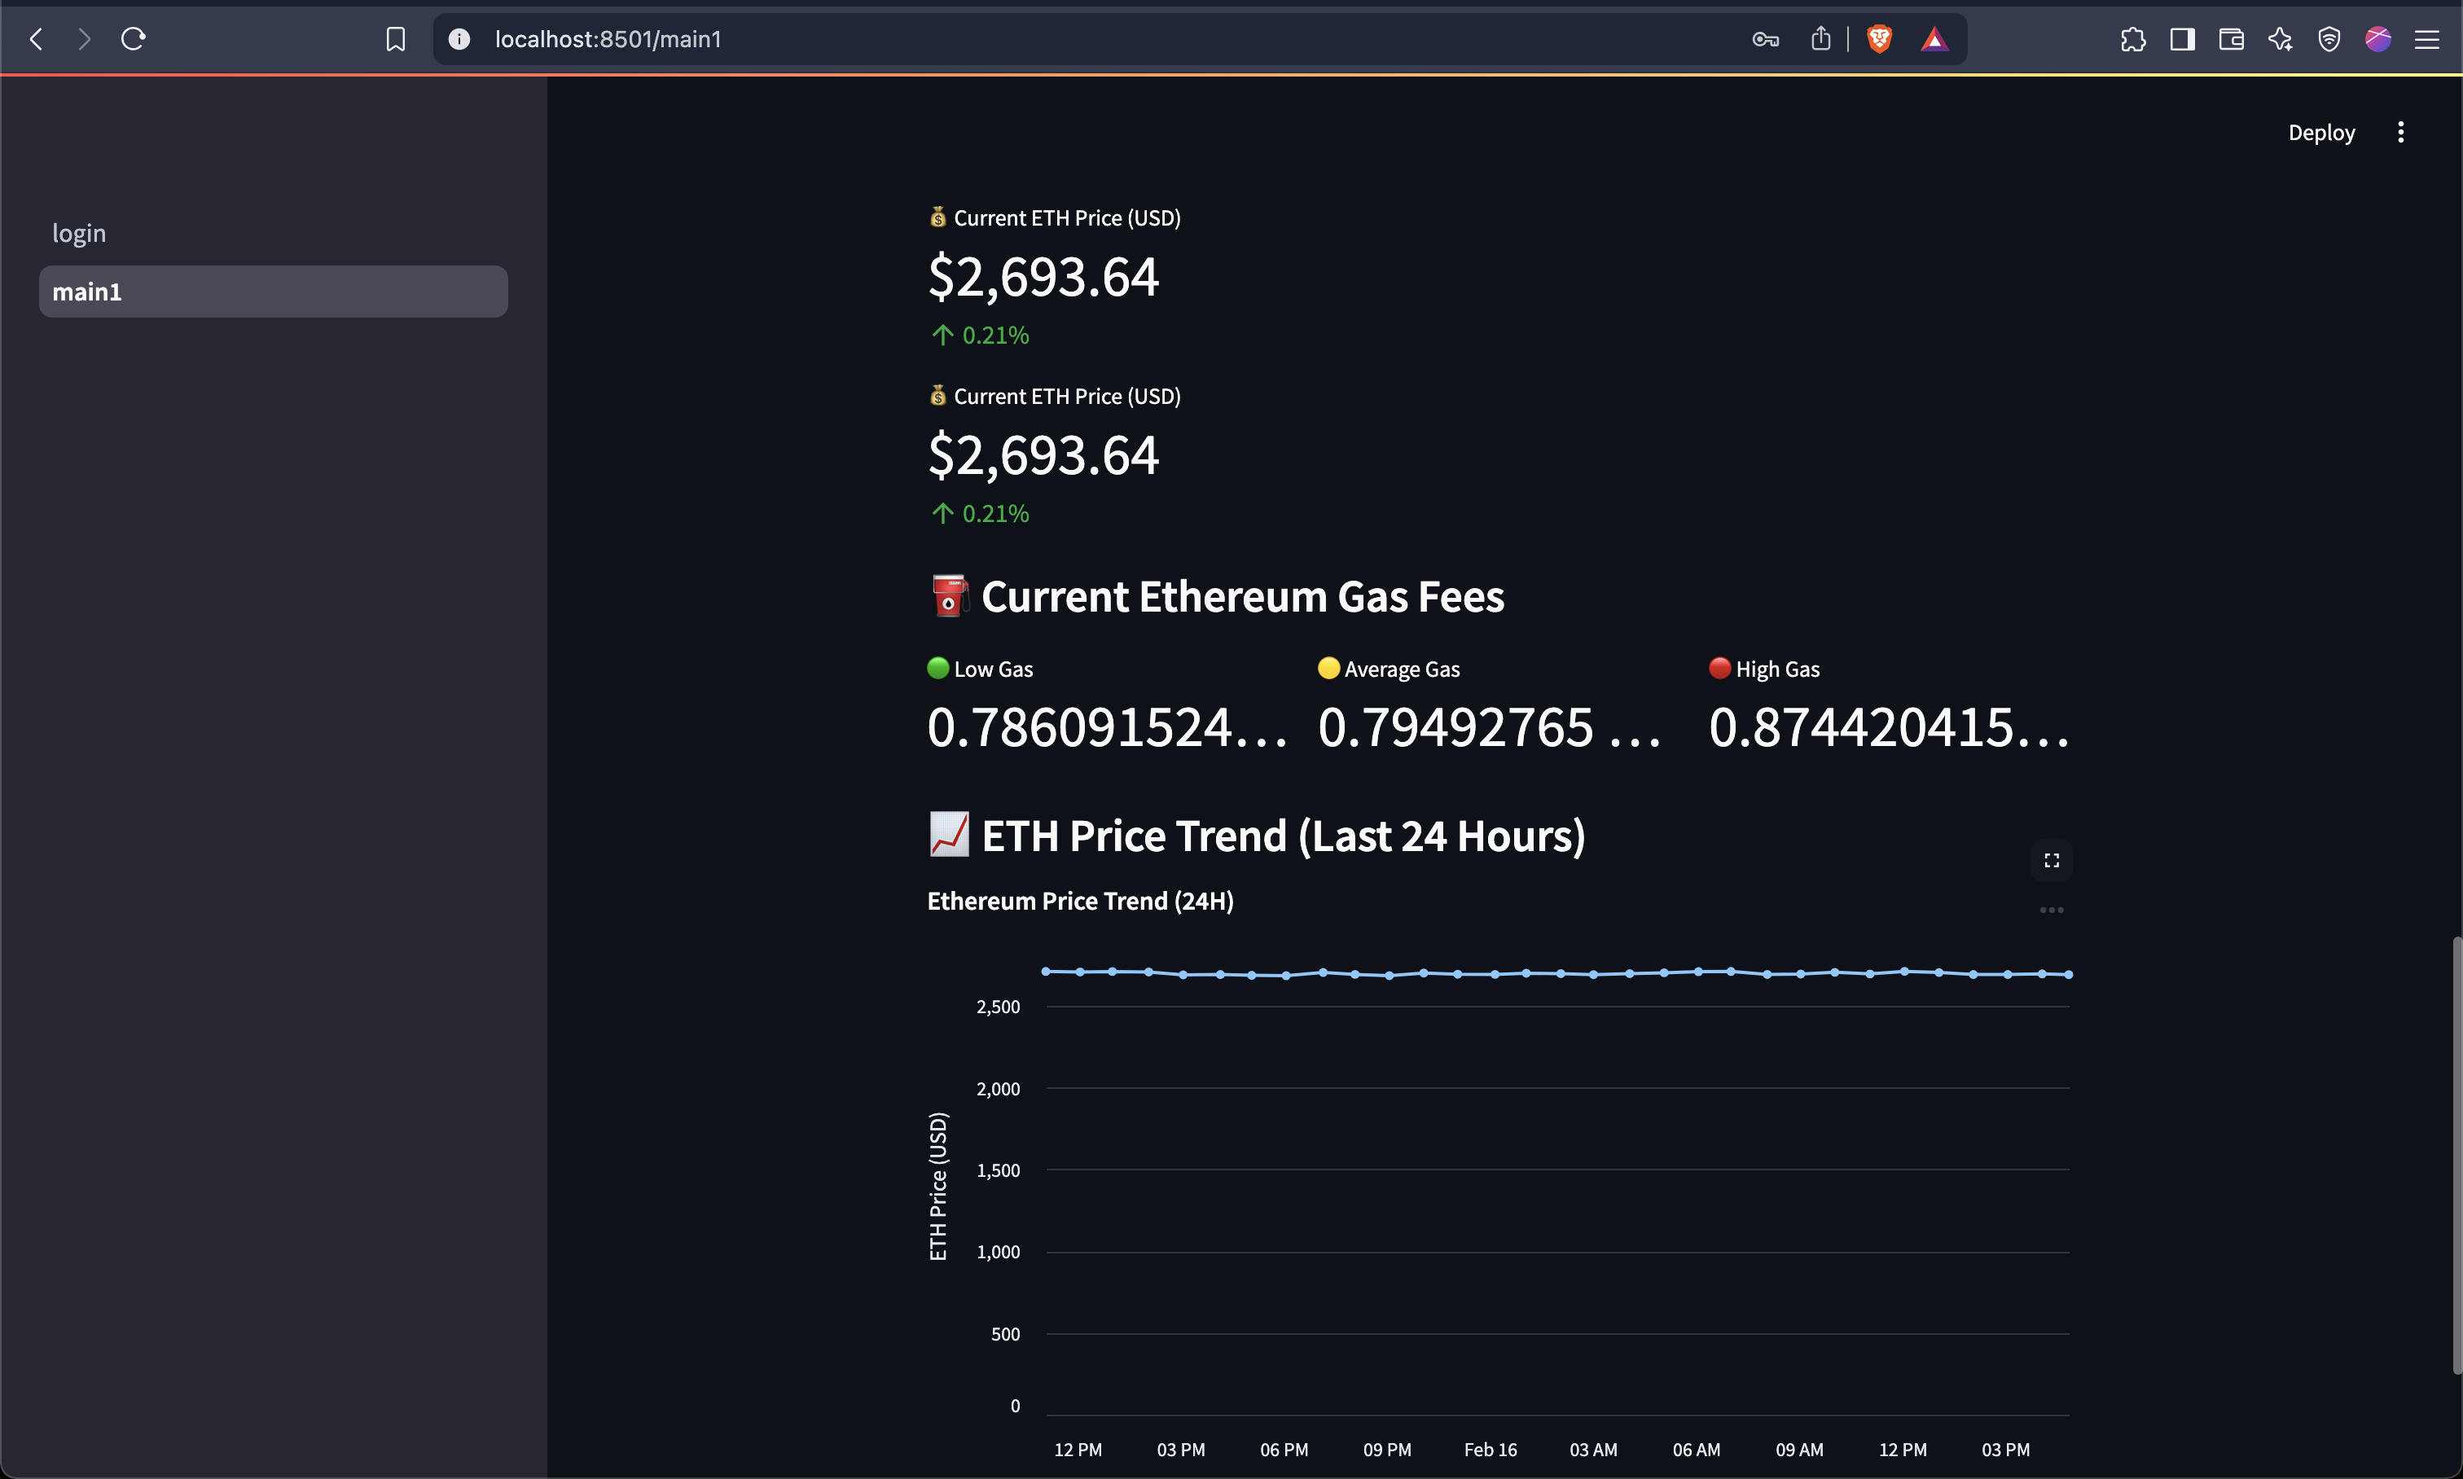Switch browser profile via avatar icon

2377,39
